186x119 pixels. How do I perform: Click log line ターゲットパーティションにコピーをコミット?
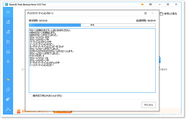47,46
